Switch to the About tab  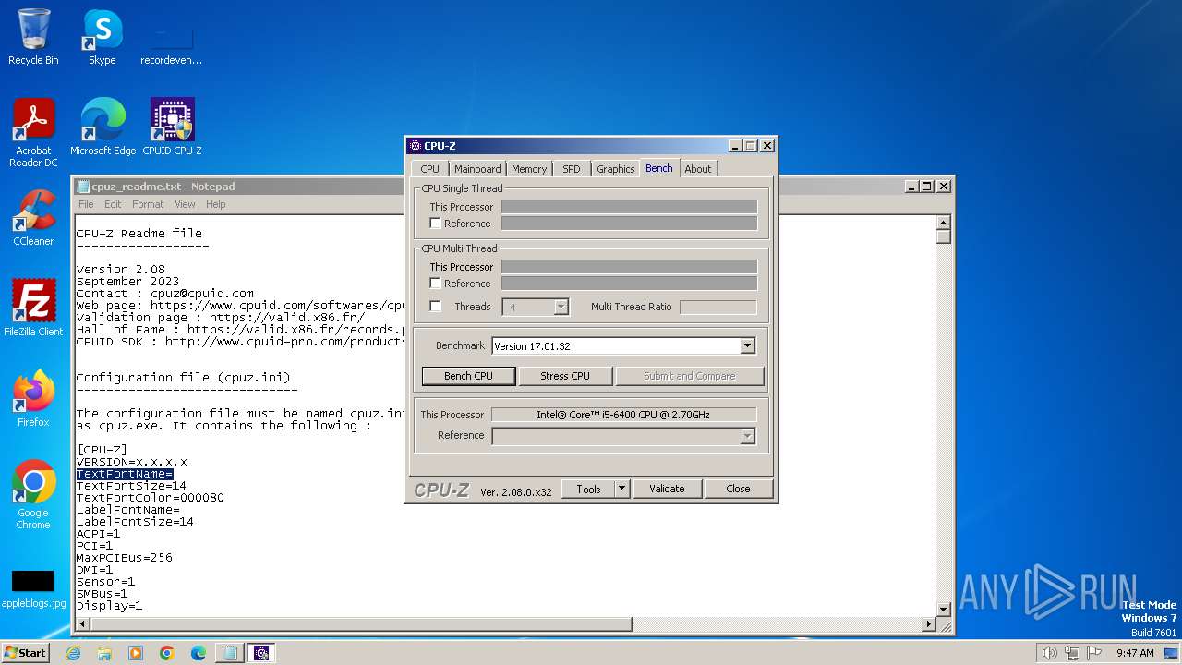(x=698, y=169)
